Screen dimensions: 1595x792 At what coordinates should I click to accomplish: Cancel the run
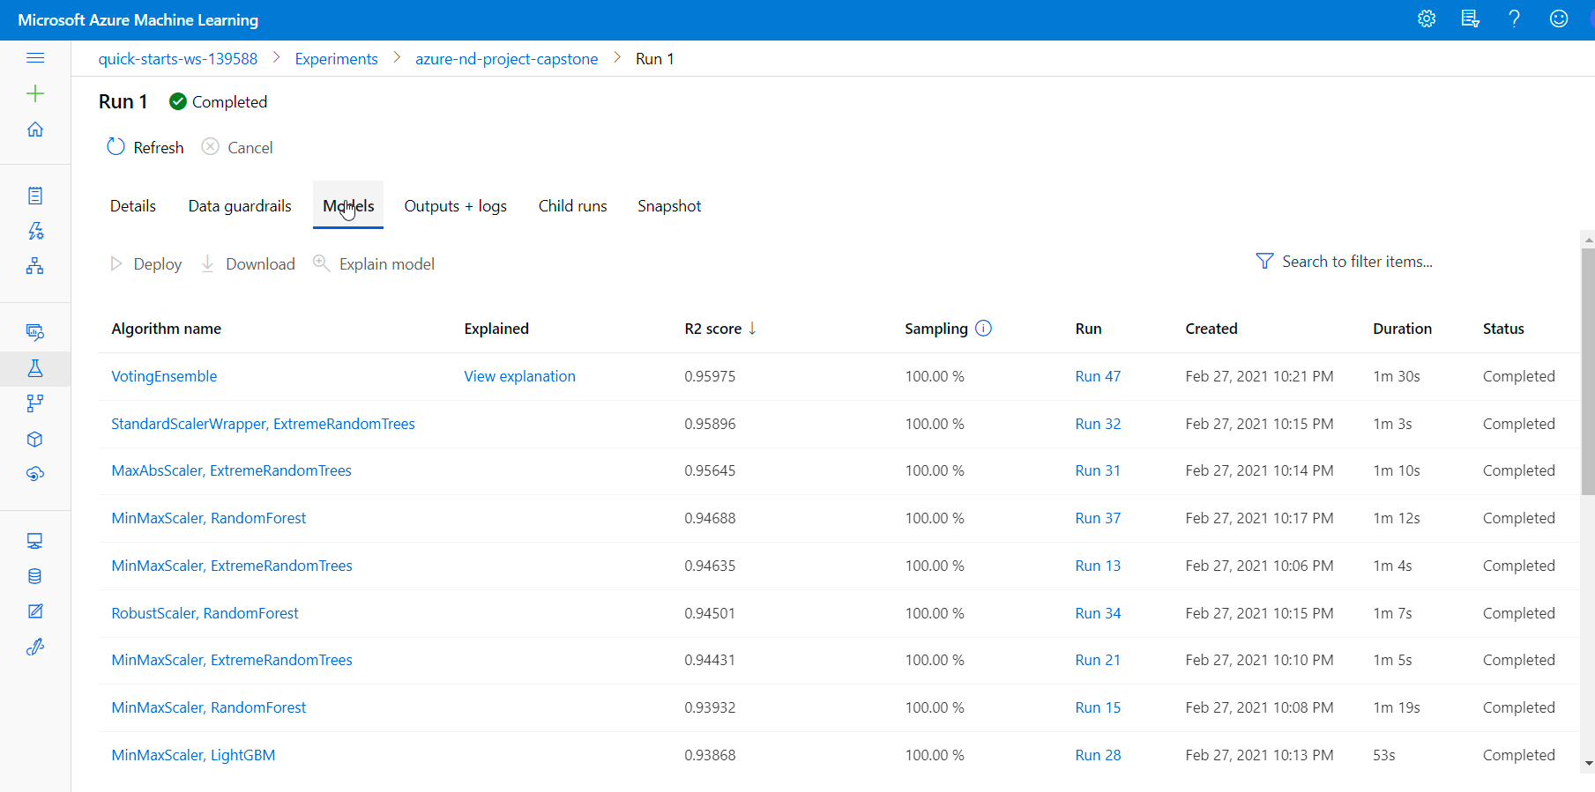tap(237, 147)
